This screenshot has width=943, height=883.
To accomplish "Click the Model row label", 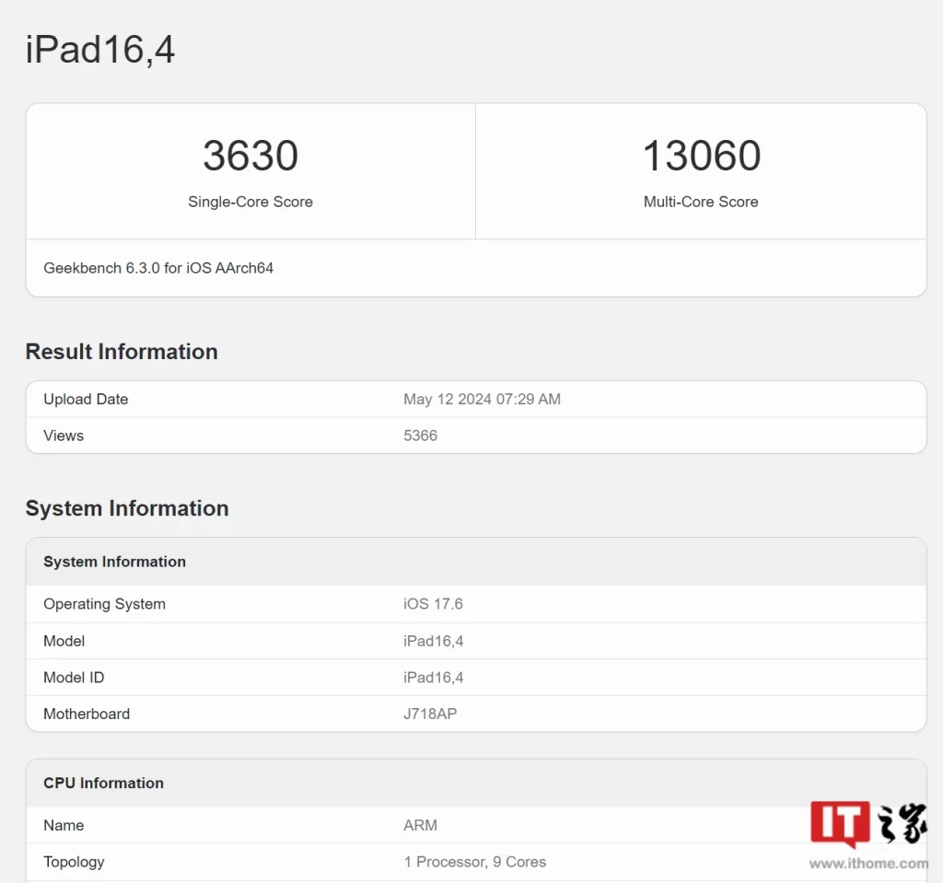I will 64,641.
